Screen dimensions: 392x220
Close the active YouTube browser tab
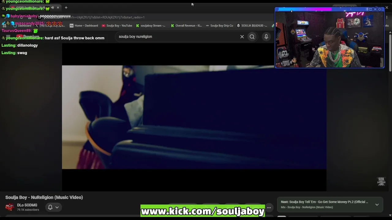tap(58, 8)
